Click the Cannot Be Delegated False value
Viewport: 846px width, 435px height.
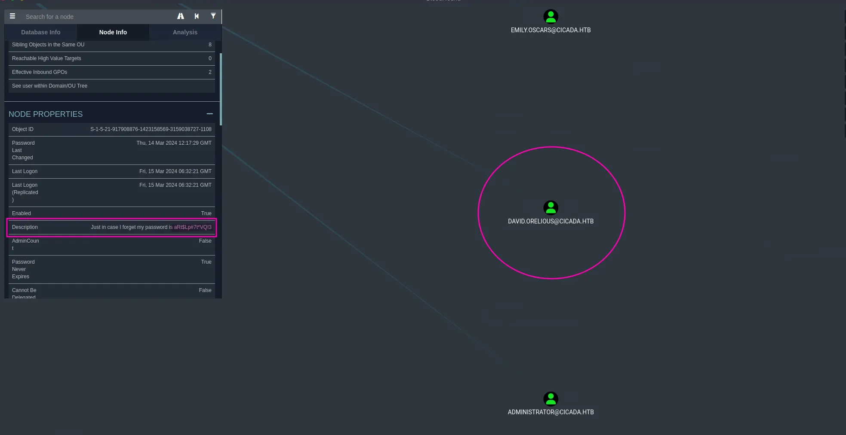(205, 290)
